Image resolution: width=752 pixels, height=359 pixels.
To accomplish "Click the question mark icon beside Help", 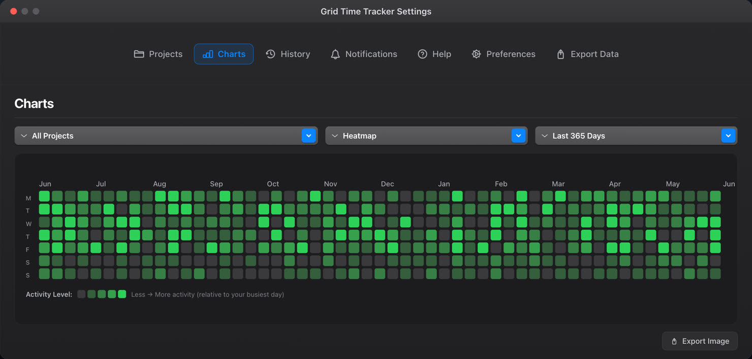I will [x=422, y=54].
